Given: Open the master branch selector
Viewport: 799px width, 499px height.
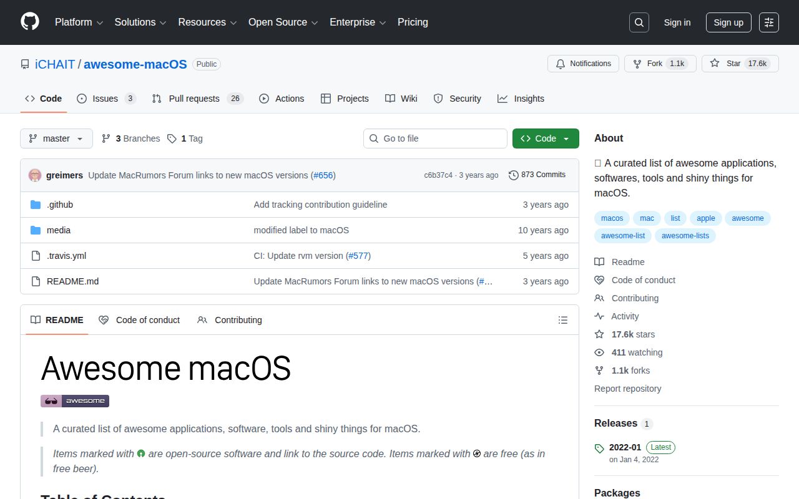Looking at the screenshot, I should (56, 138).
